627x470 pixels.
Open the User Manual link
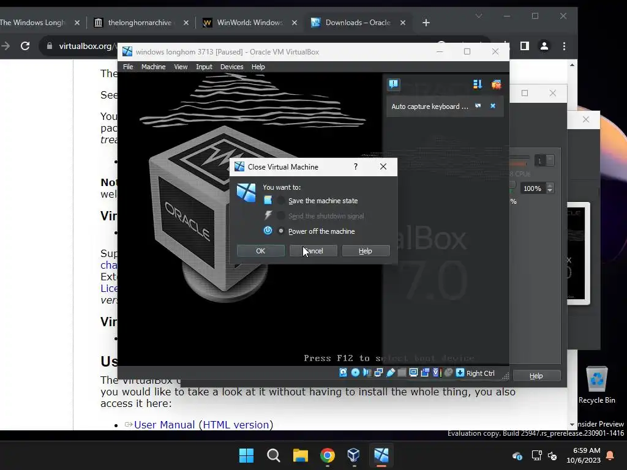point(164,425)
